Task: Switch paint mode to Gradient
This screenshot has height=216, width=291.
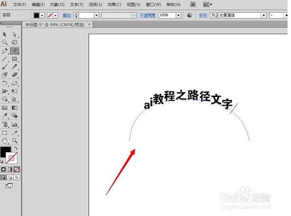Action: [x=10, y=170]
